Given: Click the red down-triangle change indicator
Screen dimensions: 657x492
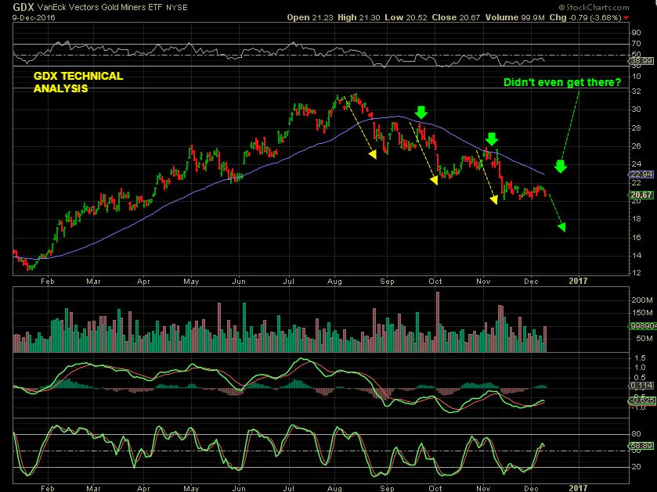Looking at the screenshot, I should (x=626, y=17).
